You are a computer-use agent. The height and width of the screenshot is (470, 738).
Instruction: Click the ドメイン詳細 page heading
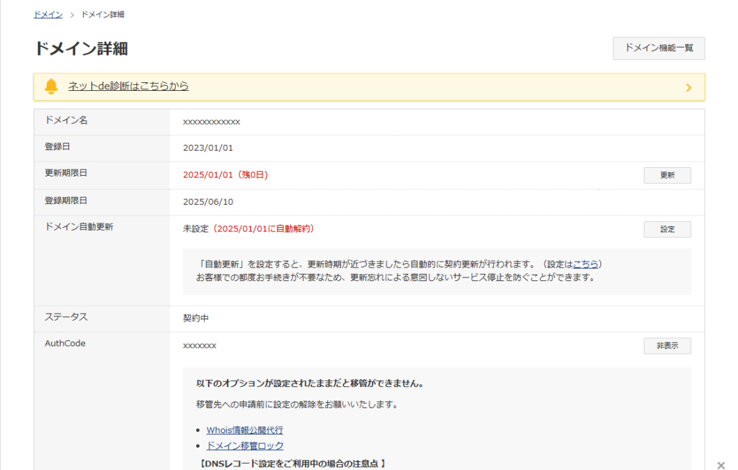(x=81, y=49)
